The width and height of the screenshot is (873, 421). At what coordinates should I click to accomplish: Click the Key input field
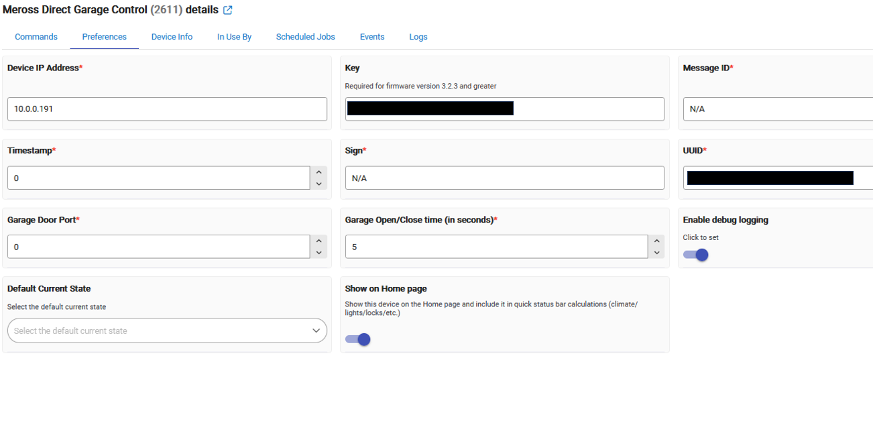(x=505, y=109)
